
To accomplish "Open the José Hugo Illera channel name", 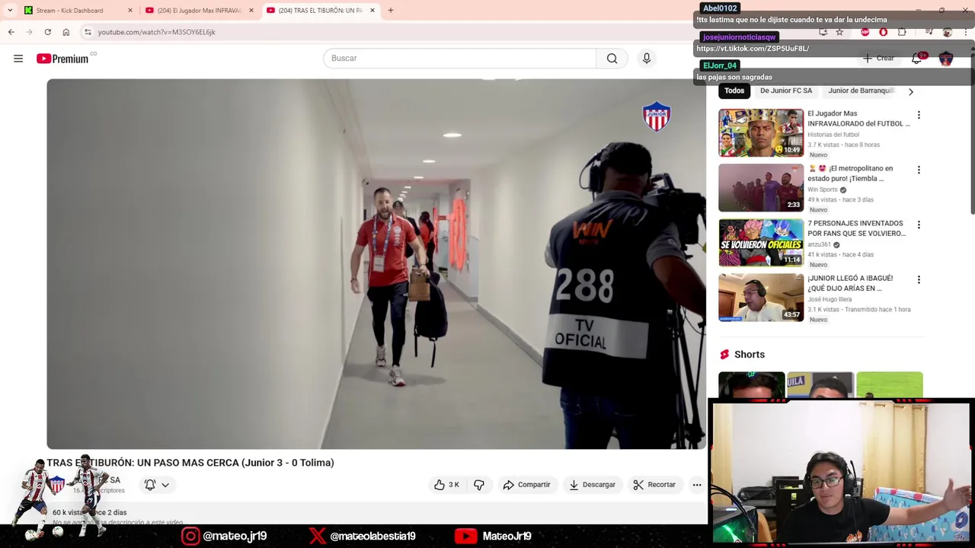I will click(830, 299).
